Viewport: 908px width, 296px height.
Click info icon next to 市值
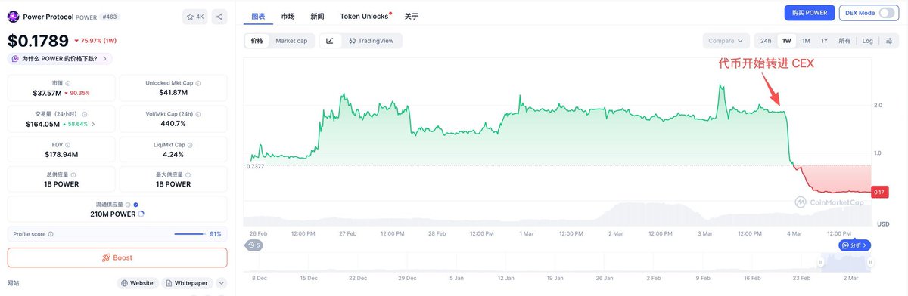tap(68, 83)
